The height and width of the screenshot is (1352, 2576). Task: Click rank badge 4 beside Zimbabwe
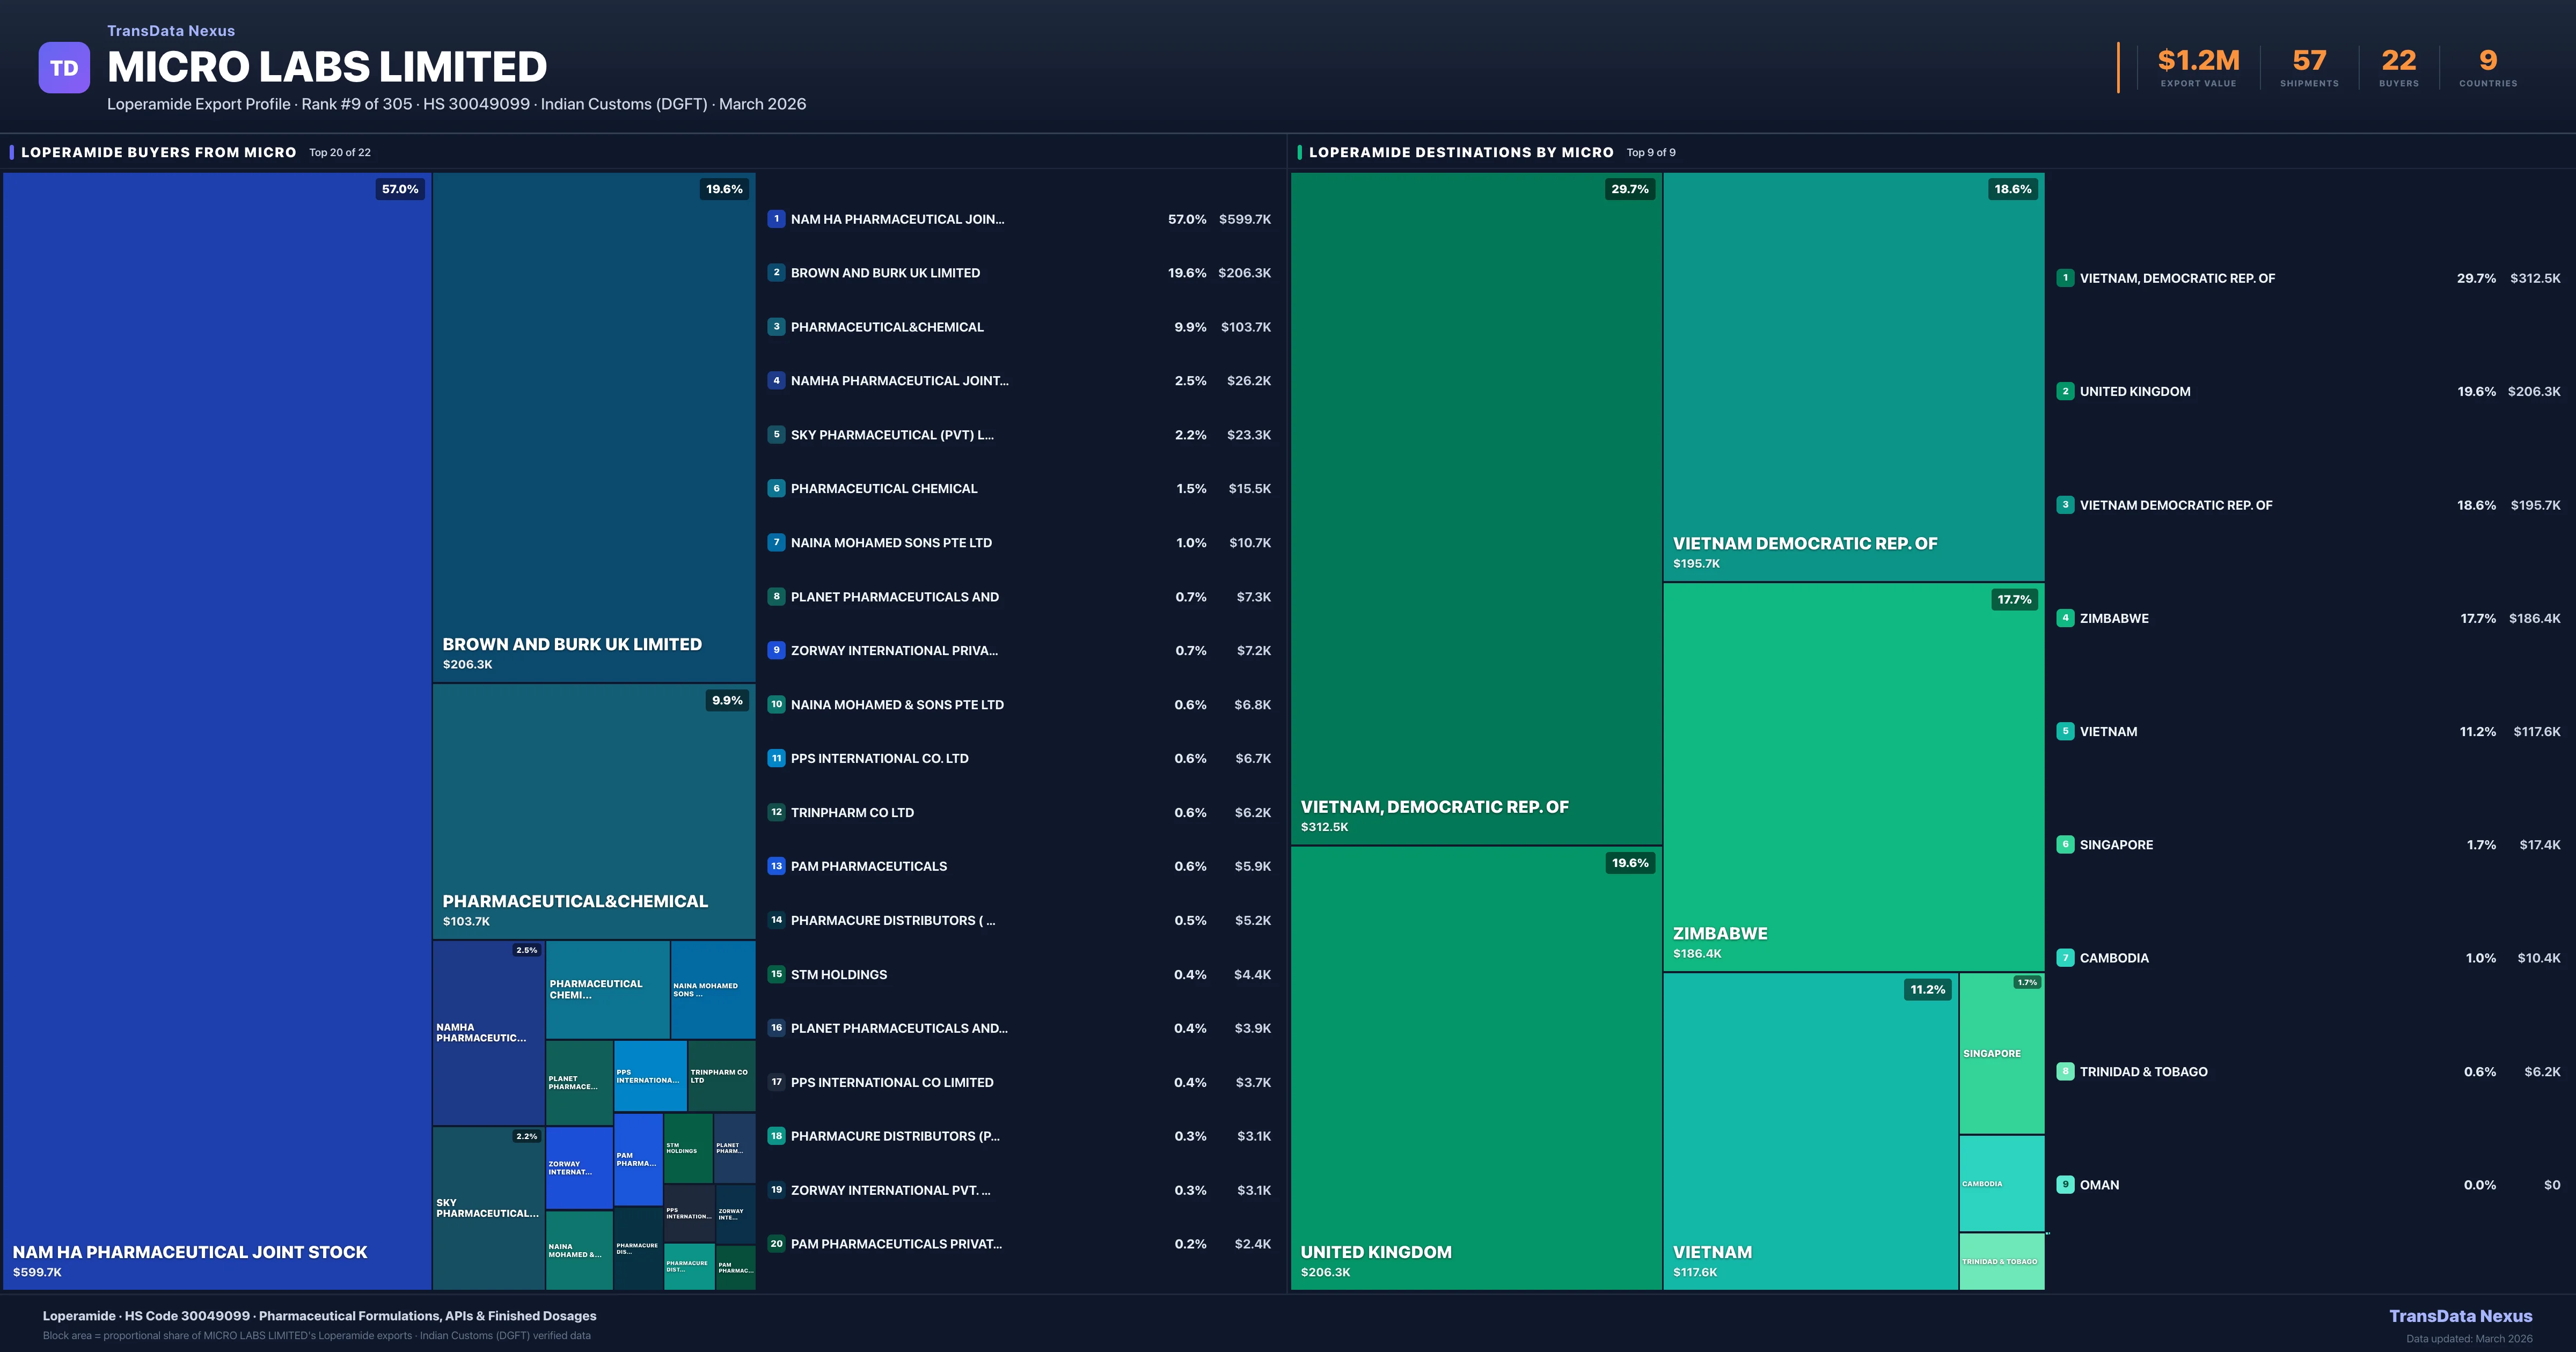2065,618
